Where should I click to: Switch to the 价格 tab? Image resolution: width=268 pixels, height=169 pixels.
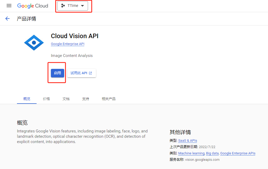pyautogui.click(x=46, y=99)
